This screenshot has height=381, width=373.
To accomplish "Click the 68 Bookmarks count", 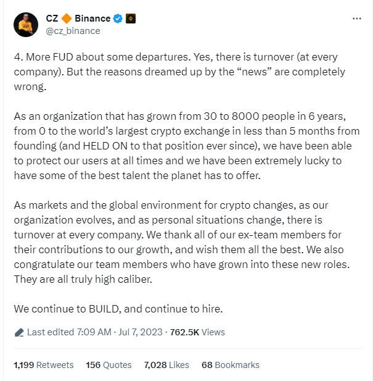I will (x=230, y=365).
